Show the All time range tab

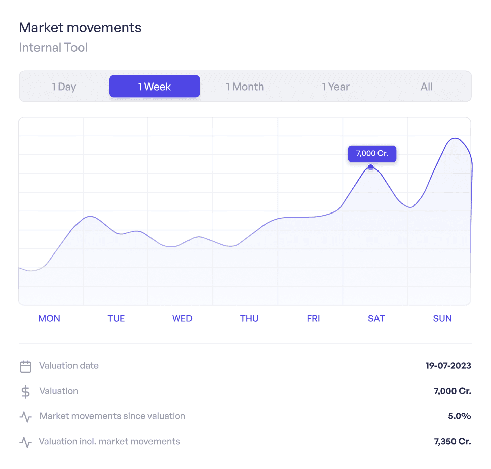pyautogui.click(x=426, y=87)
